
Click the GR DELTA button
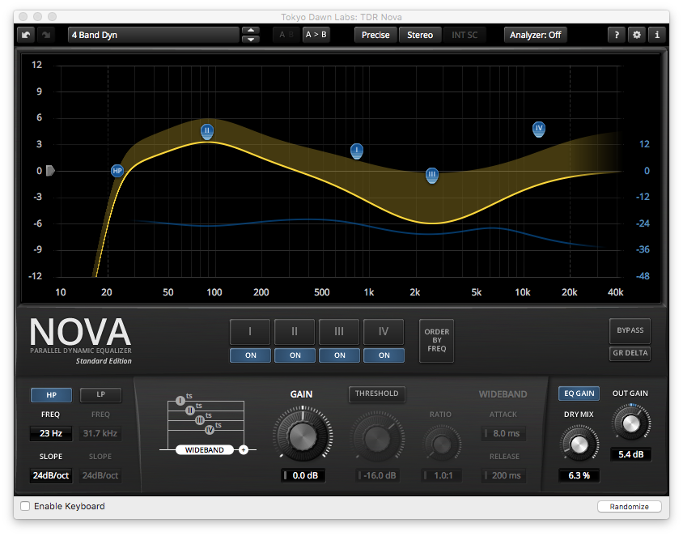(x=630, y=353)
